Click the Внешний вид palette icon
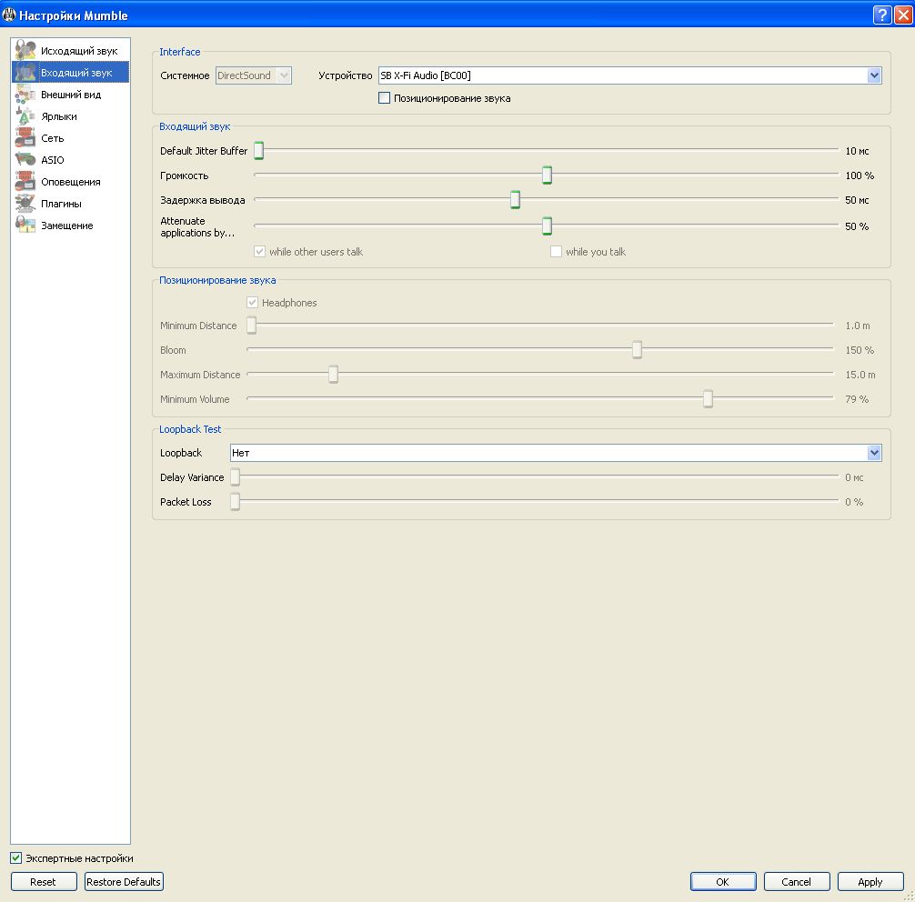The image size is (915, 902). point(25,95)
